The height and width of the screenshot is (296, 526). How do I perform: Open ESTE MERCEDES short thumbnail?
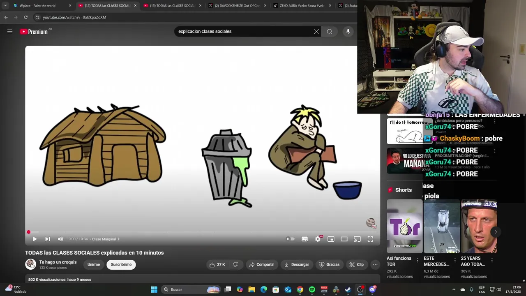pos(442,227)
